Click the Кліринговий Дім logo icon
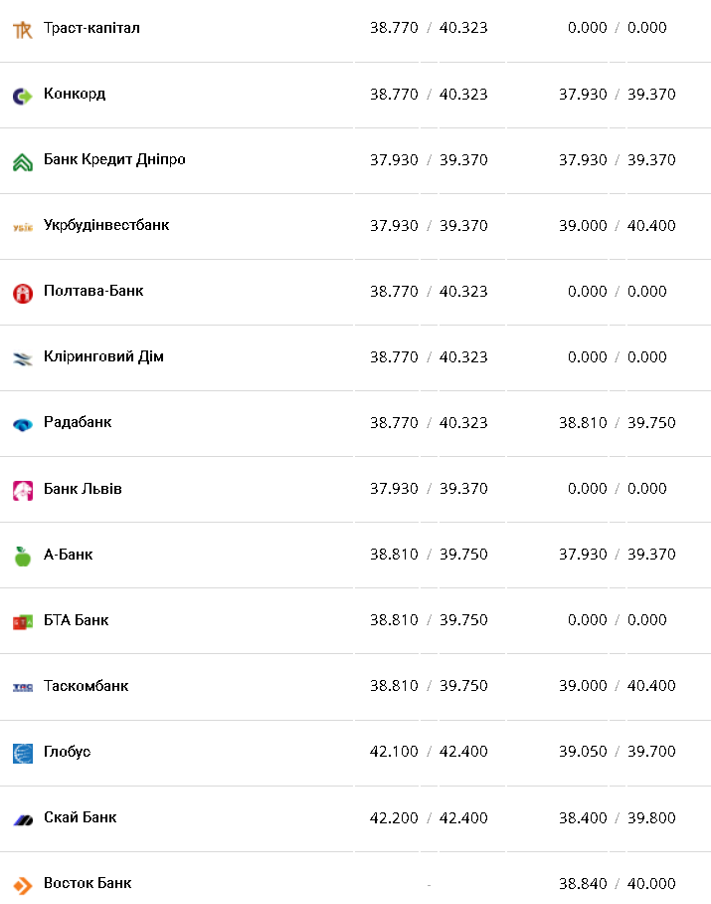This screenshot has width=711, height=904. tap(22, 358)
